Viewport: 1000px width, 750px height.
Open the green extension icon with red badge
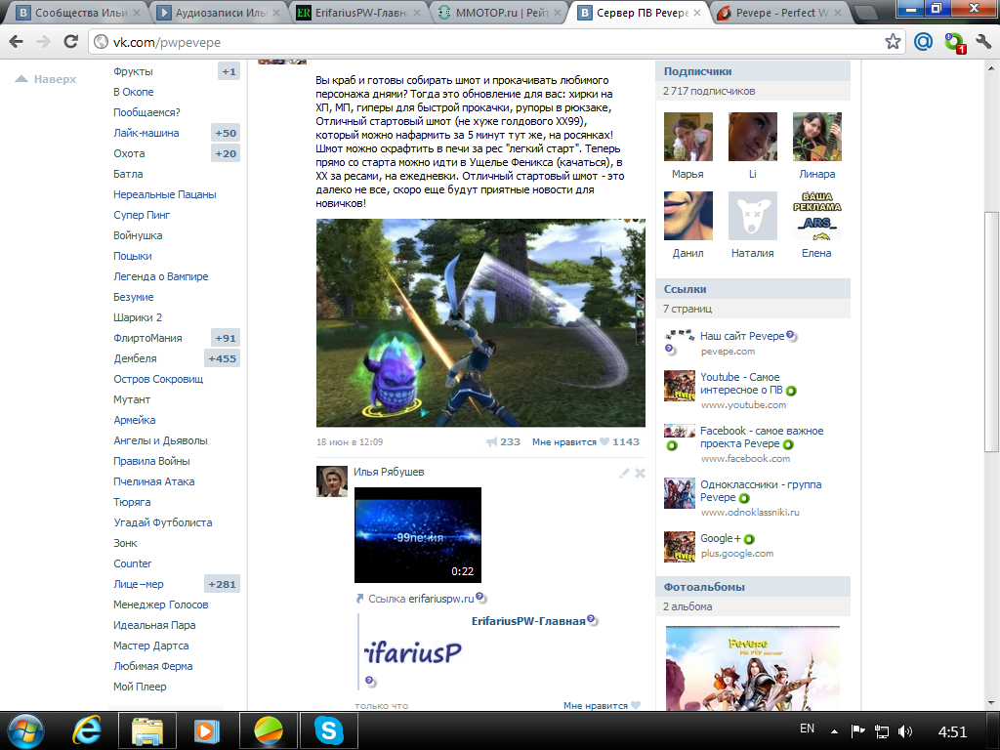click(x=955, y=43)
